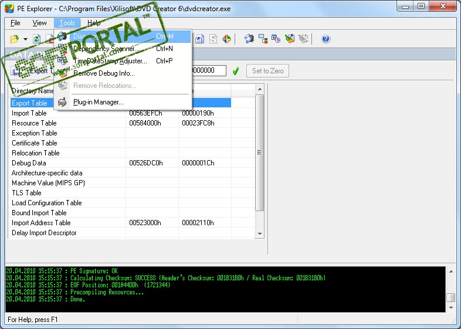Click the green checkmark apply icon
The height and width of the screenshot is (329, 461).
tap(236, 71)
